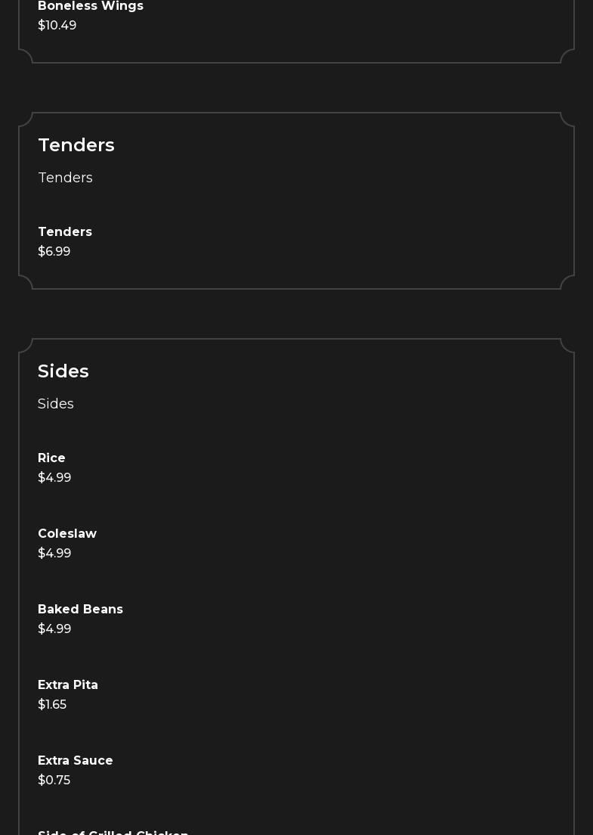The image size is (593, 835).
Task: Click the $4.99 price under Rice
Action: pyautogui.click(x=54, y=478)
